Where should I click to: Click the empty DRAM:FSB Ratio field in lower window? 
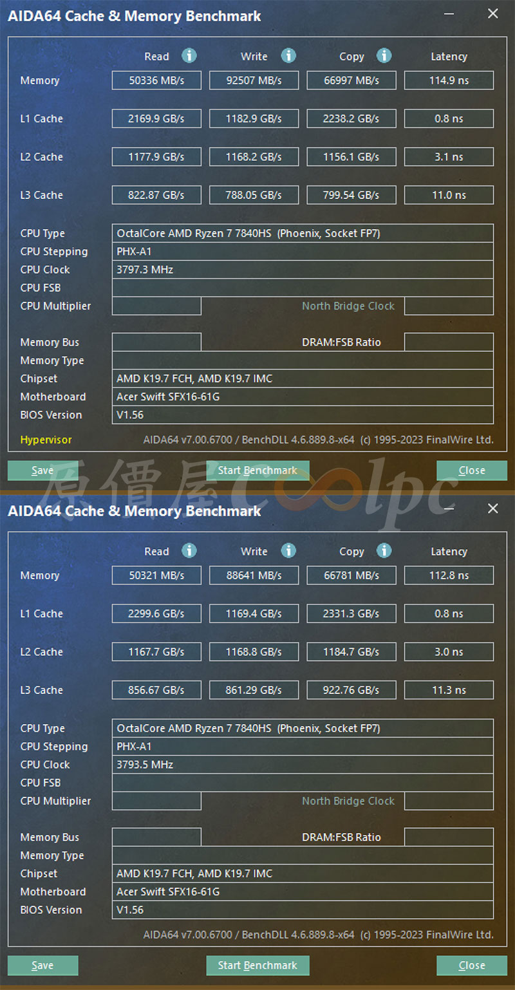[x=449, y=837]
